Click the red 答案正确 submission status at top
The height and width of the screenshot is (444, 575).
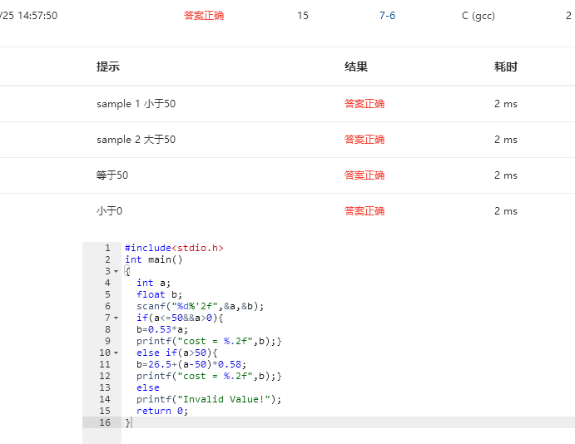click(x=204, y=16)
